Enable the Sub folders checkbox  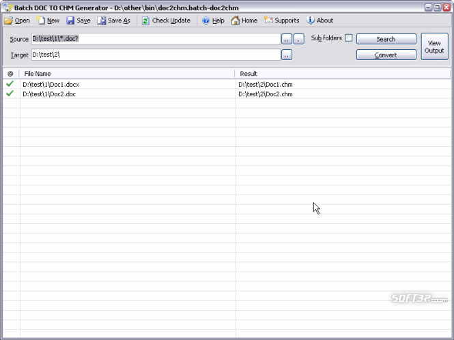tap(349, 38)
